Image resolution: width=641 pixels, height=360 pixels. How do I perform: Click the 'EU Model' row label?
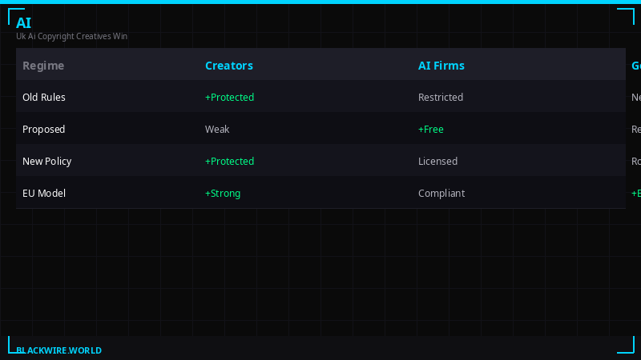click(x=44, y=193)
